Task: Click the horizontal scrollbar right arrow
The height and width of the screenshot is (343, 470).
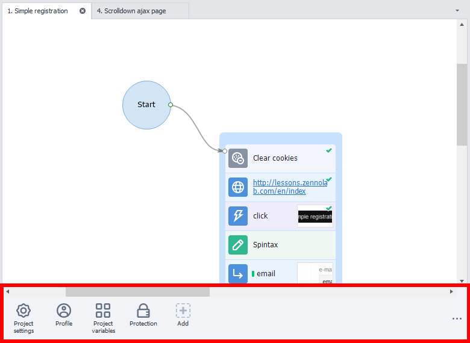Action: click(x=451, y=292)
